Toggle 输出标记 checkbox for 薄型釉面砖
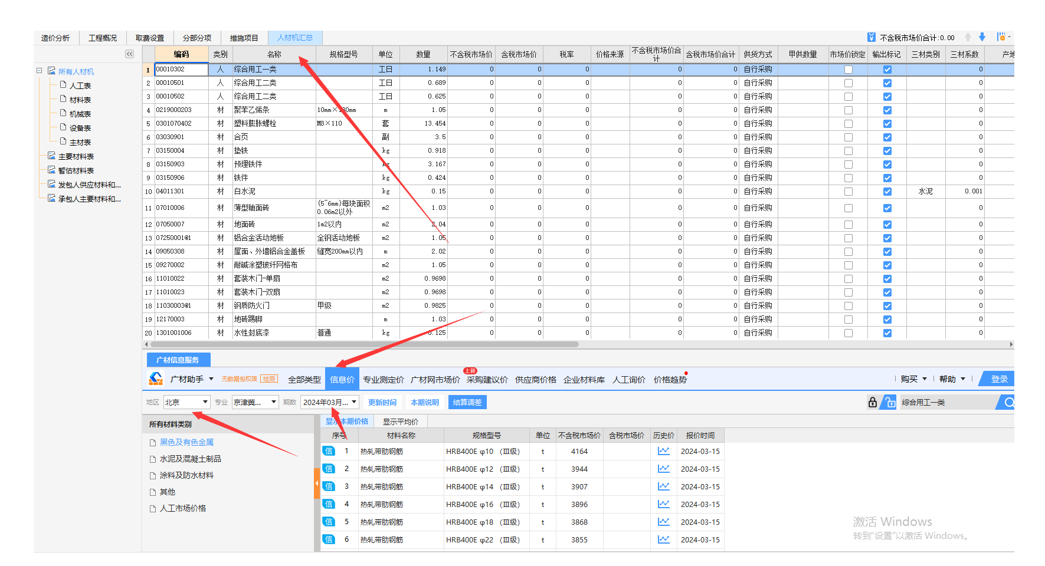1045x566 pixels. click(887, 208)
